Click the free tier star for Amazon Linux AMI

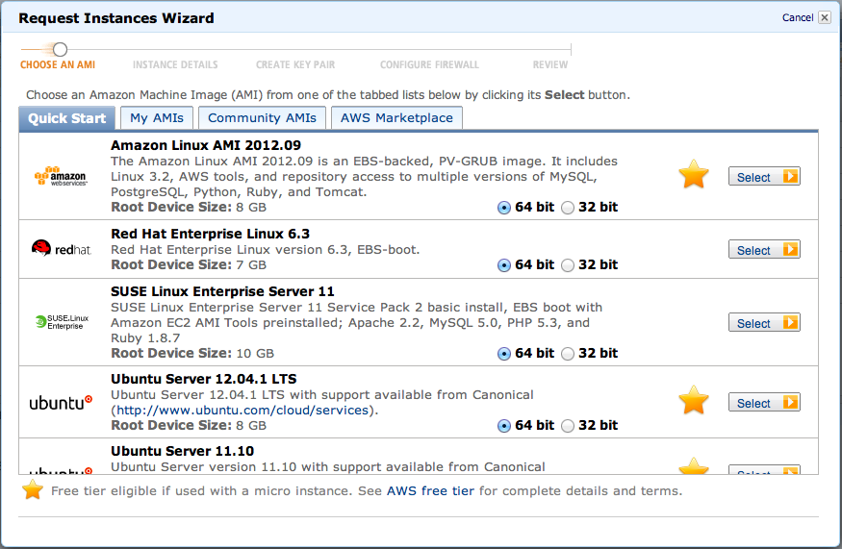click(x=693, y=174)
